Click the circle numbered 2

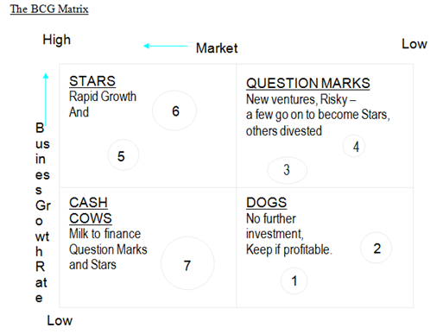click(x=376, y=248)
